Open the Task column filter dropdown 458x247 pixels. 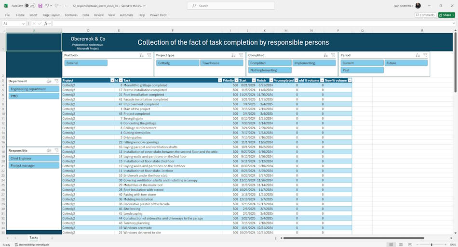[x=220, y=80]
